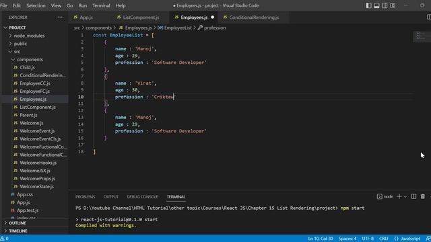Click components breadcrumb segment
Image resolution: width=431 pixels, height=242 pixels.
coord(98,28)
